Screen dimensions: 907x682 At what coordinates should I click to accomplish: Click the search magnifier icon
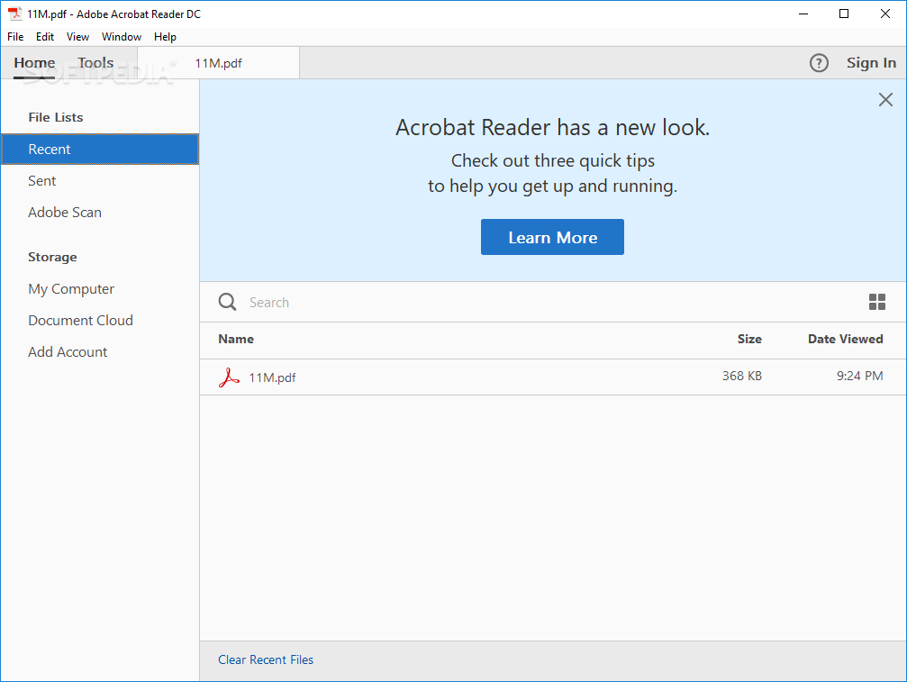tap(228, 303)
